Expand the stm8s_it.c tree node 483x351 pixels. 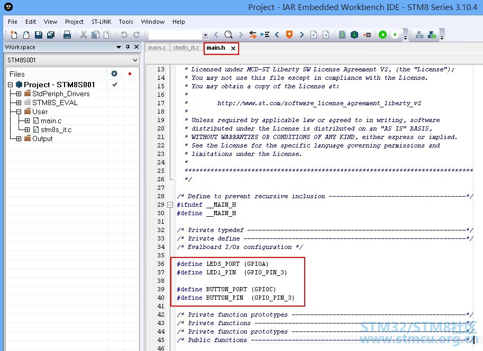(x=27, y=130)
